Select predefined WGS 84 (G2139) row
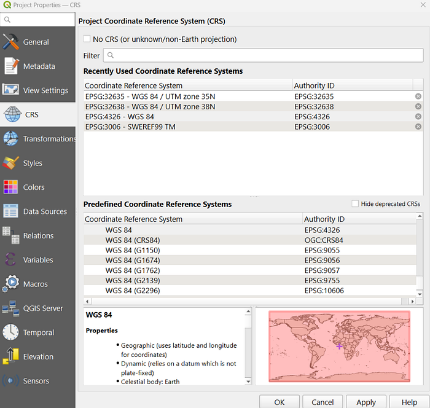430x408 pixels. coord(250,280)
